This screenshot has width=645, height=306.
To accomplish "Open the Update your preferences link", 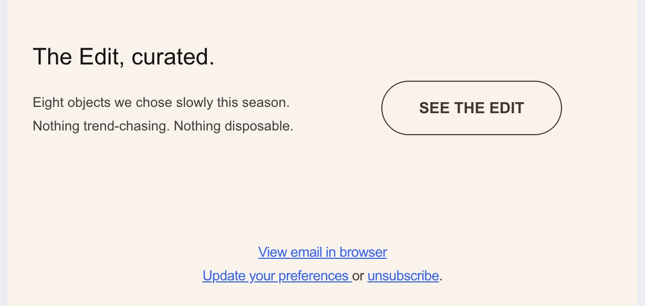I will [x=276, y=276].
